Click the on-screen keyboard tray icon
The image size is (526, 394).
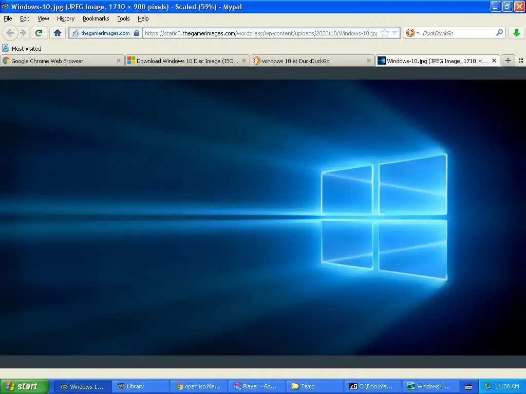coord(468,387)
